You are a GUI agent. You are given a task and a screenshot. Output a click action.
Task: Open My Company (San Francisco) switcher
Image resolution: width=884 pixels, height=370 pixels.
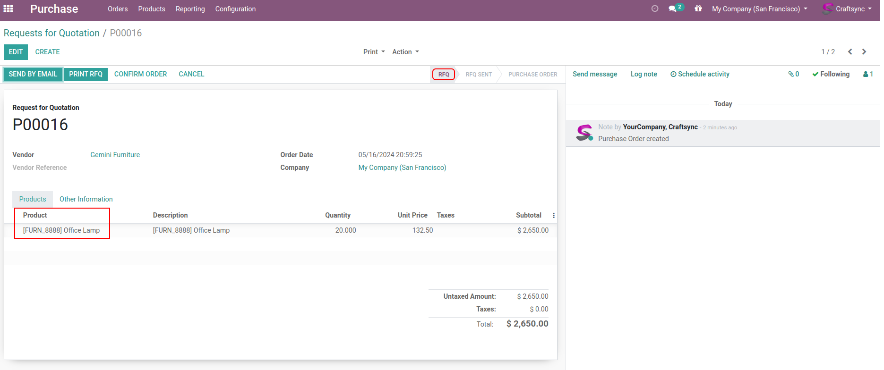759,9
